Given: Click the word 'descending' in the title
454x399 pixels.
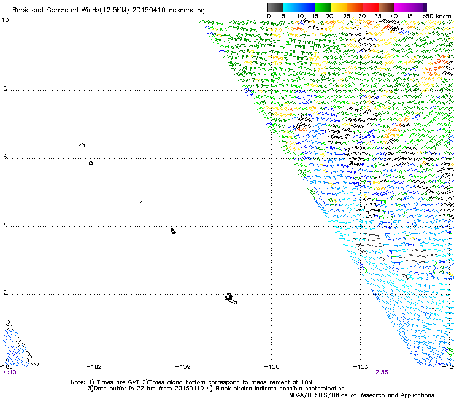Looking at the screenshot, I should 187,10.
